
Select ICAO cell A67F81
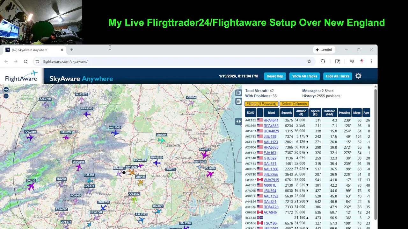[x=251, y=163]
